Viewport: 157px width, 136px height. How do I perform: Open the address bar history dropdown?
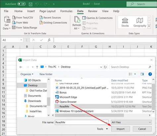[x=101, y=67]
